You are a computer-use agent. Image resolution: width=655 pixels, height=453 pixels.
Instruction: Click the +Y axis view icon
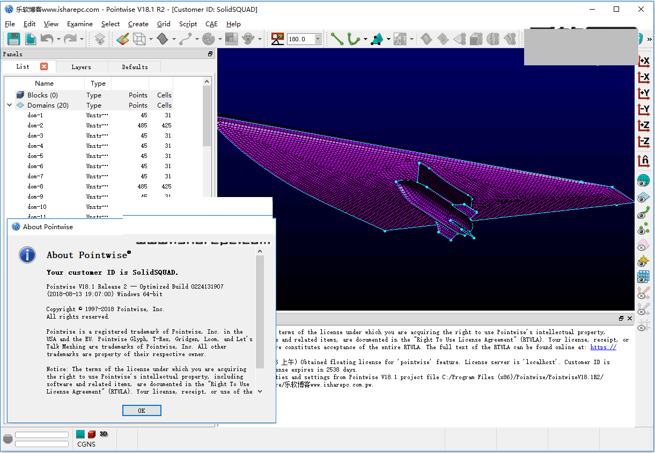[x=643, y=94]
